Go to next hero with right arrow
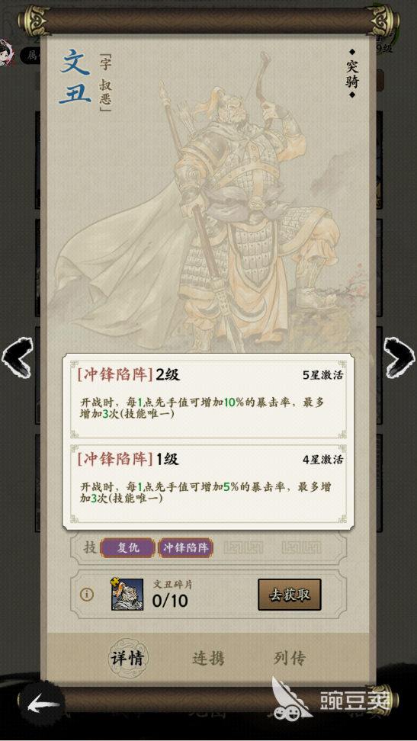Image resolution: width=417 pixels, height=741 pixels. coord(399,357)
